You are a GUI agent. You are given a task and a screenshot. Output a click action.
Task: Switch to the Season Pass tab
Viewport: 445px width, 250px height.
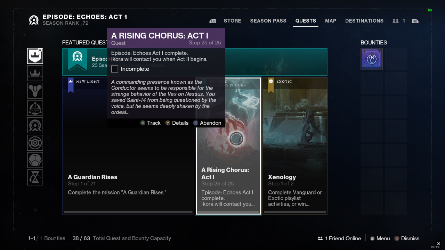click(x=268, y=21)
